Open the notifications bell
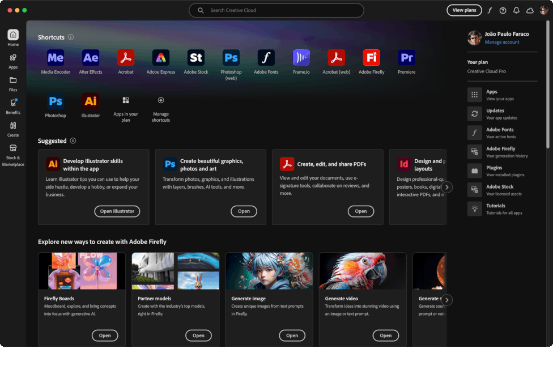The image size is (553, 370). 516,10
